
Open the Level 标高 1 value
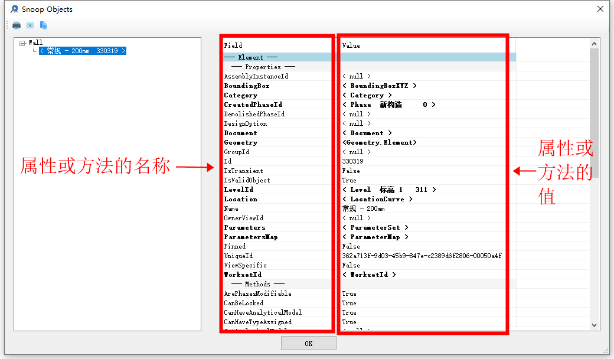(389, 190)
